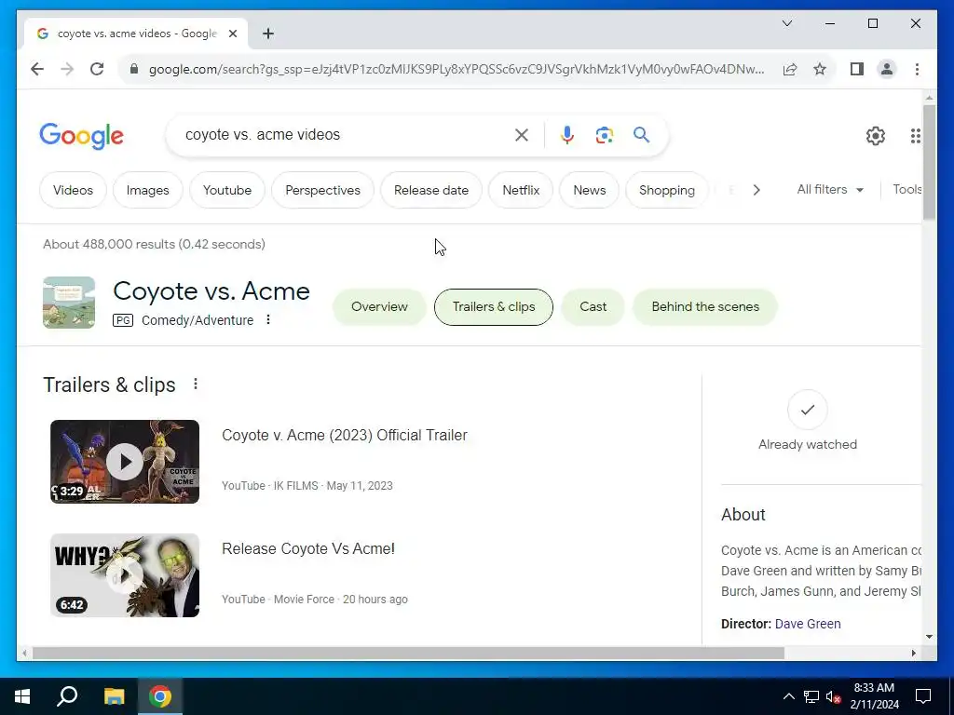Click the horizontal scrollbar left arrow
The height and width of the screenshot is (715, 954).
pyautogui.click(x=24, y=653)
